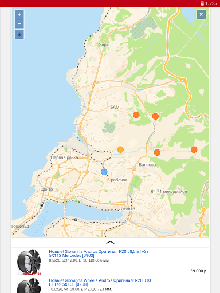Select the blue marker near 3 рабочая
This screenshot has width=220, height=293.
pyautogui.click(x=104, y=172)
